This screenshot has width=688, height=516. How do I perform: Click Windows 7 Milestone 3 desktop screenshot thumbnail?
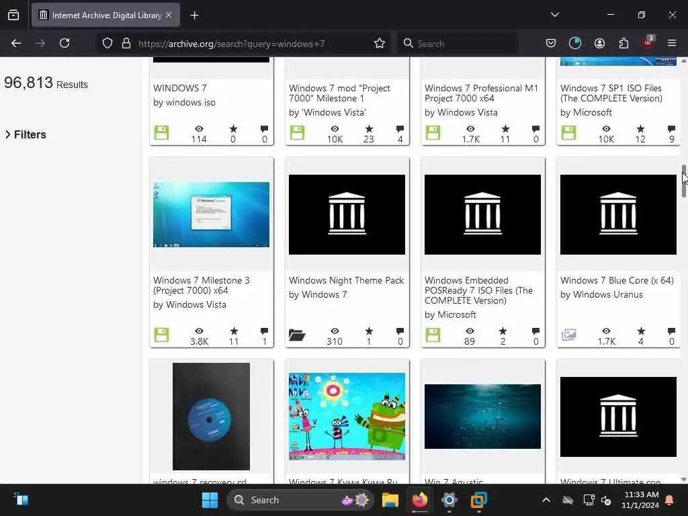point(211,214)
